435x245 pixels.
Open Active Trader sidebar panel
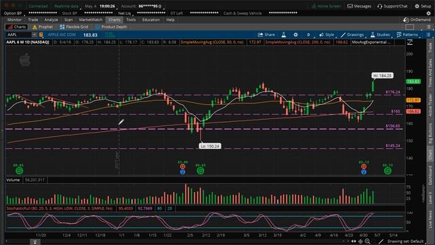coord(430,105)
